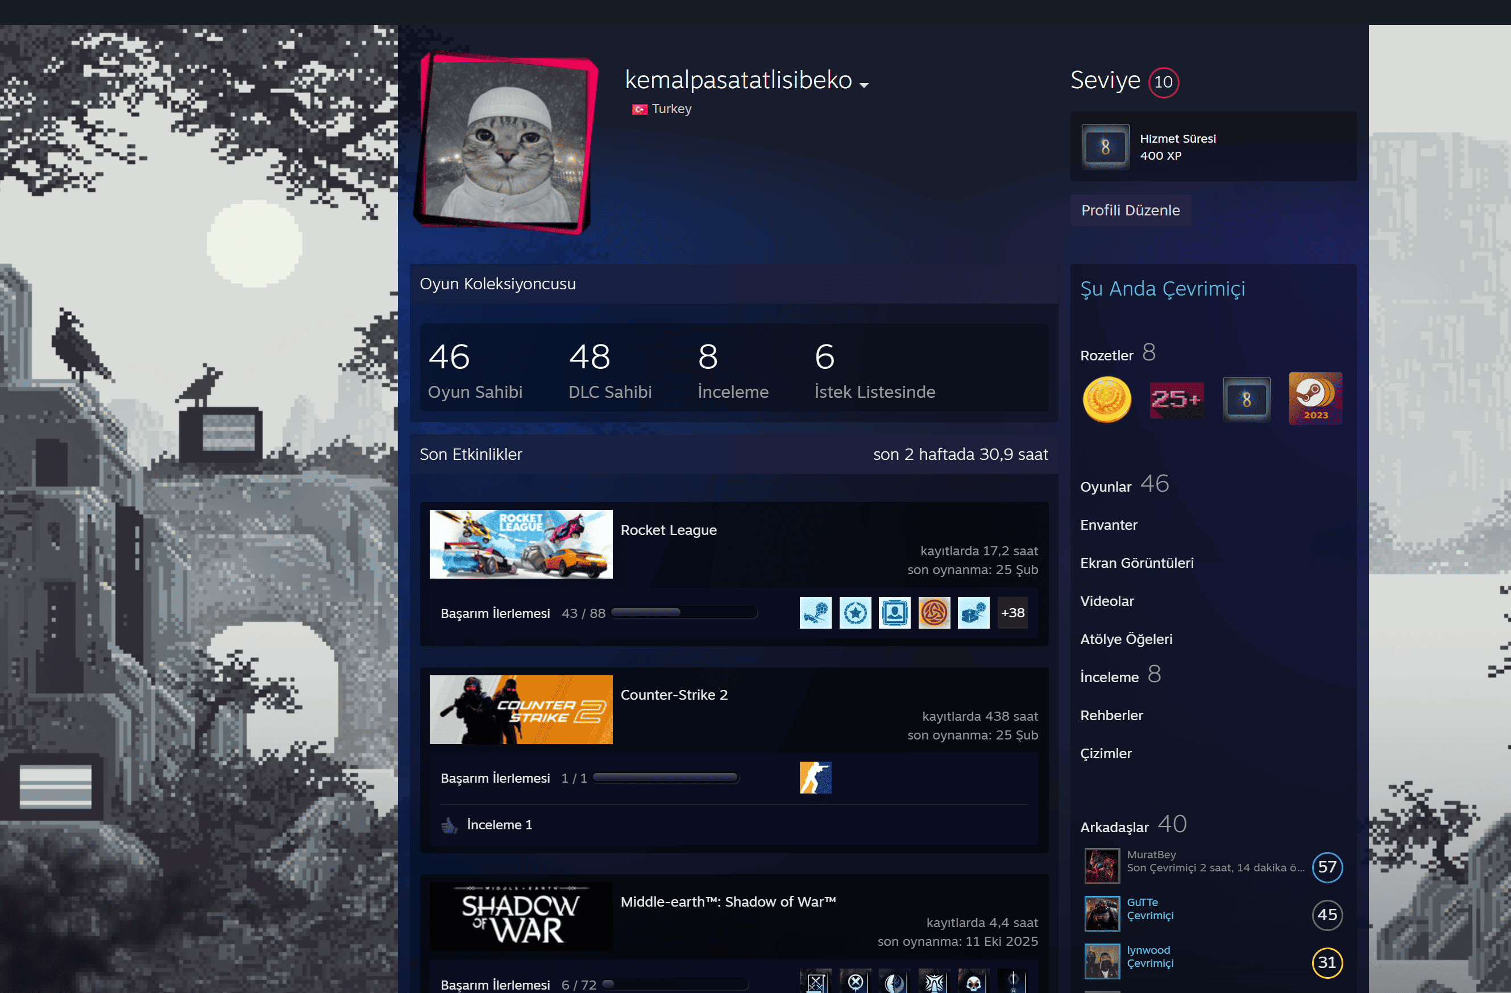
Task: Click Rocket League achievement progress bar
Action: pyautogui.click(x=683, y=613)
